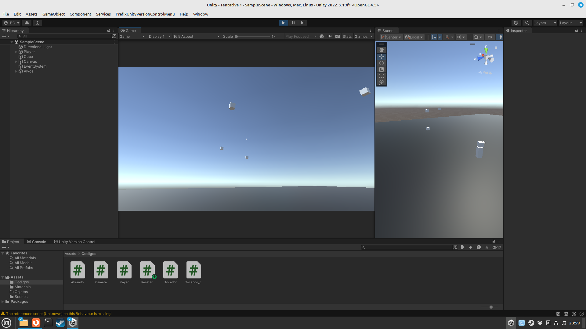Select the Rotate tool in Scene
This screenshot has height=329, width=586.
pyautogui.click(x=381, y=63)
